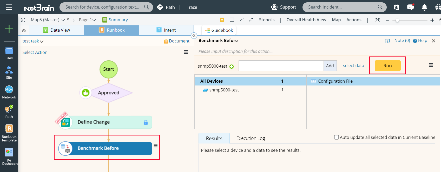Open Support
Image resolution: width=441 pixels, height=172 pixels.
click(284, 7)
